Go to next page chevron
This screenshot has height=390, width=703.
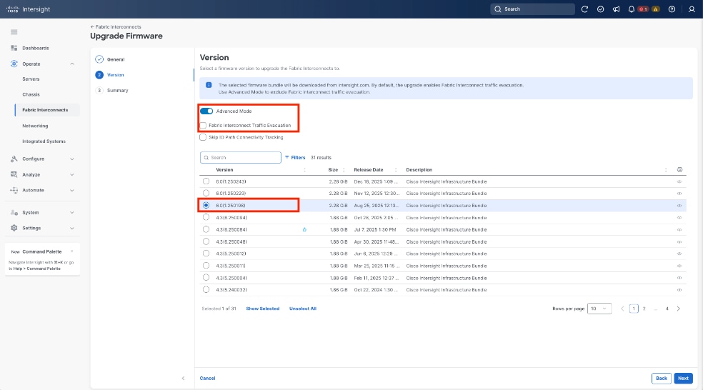click(x=678, y=309)
